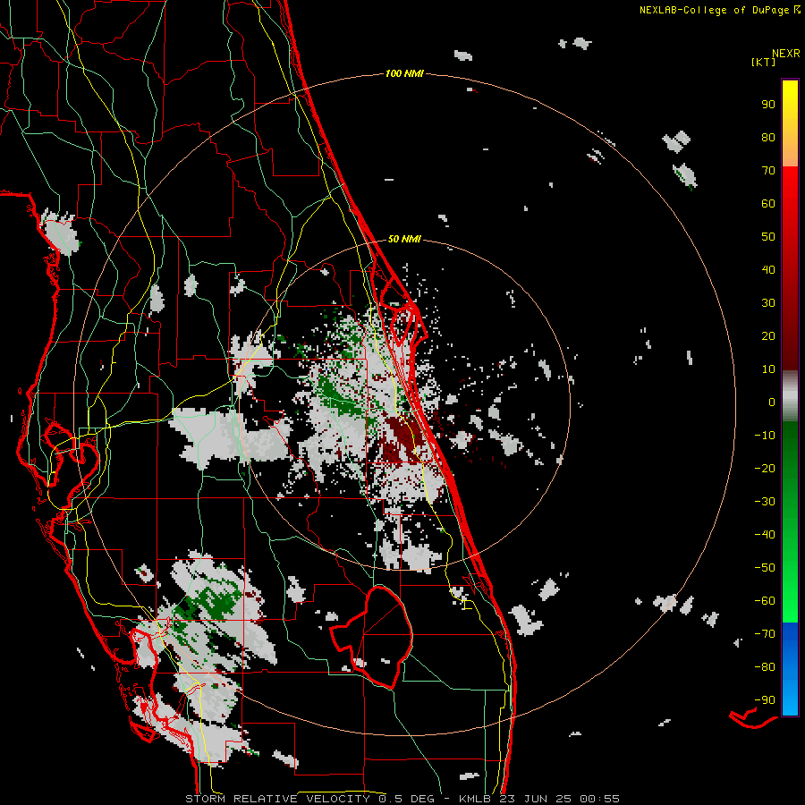
Task: Click the 40 value on the velocity scale
Action: tap(768, 270)
